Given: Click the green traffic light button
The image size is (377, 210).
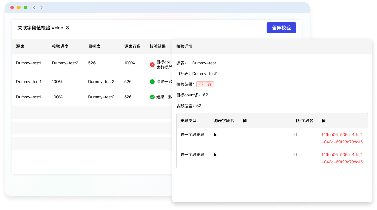Looking at the screenshot, I should 25,7.
